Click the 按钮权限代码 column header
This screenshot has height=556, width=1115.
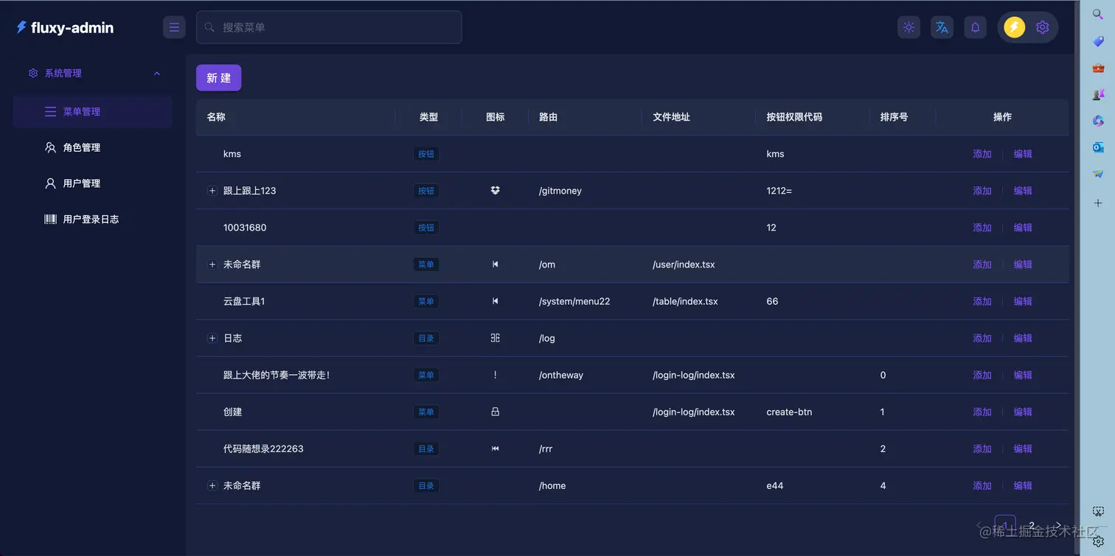(x=794, y=117)
